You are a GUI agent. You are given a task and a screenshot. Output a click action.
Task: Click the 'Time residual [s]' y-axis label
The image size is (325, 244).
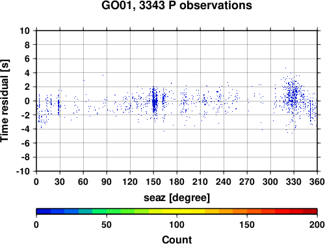click(x=5, y=101)
